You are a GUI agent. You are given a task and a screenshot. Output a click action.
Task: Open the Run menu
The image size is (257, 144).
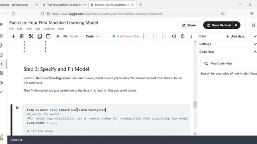click(x=38, y=29)
